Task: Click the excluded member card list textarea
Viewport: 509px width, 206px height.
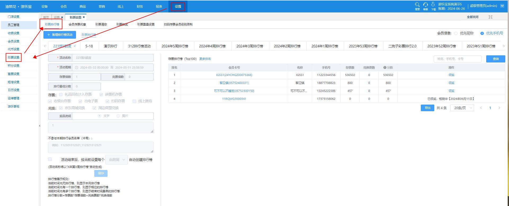Action: (x=101, y=147)
